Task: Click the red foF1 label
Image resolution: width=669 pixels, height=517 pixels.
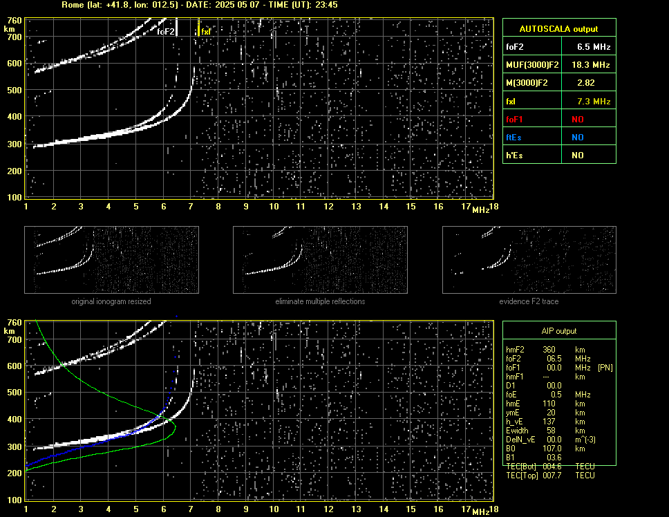Action: point(514,120)
